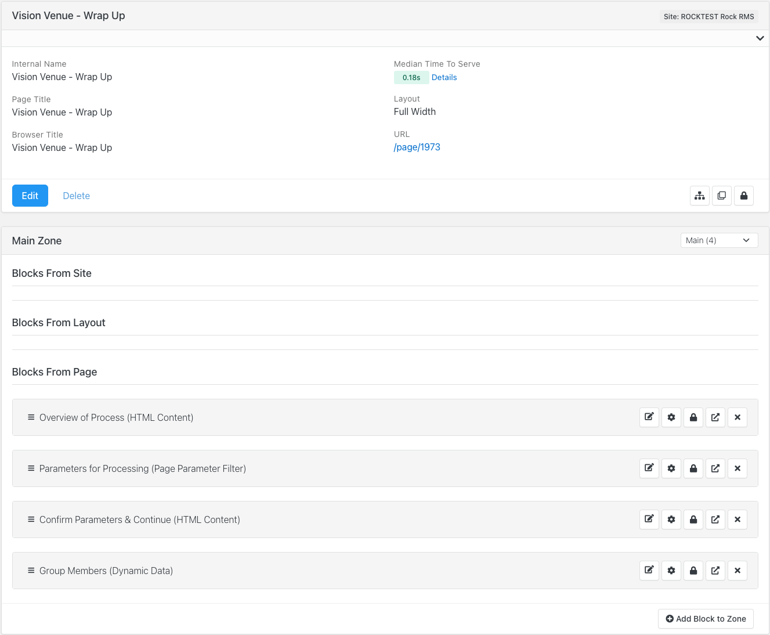Move Confirm Parameters & Continue block

715,519
